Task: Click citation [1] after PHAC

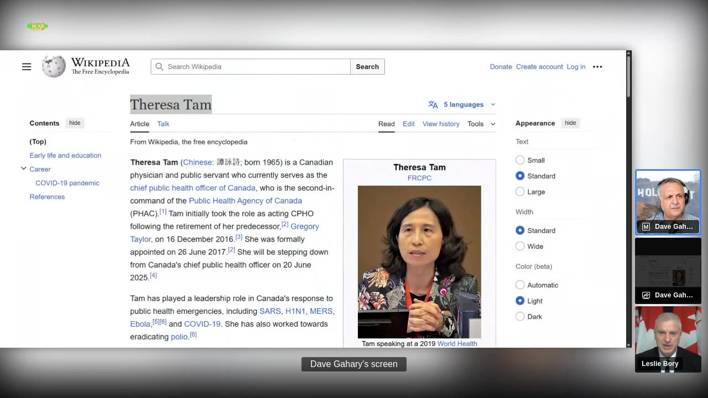Action: pos(163,212)
